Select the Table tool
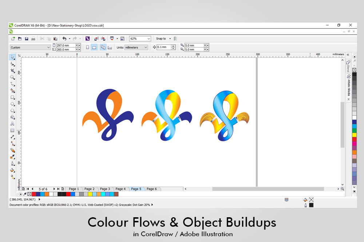 (12, 130)
